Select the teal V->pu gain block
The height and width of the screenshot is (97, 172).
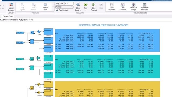[39, 58]
